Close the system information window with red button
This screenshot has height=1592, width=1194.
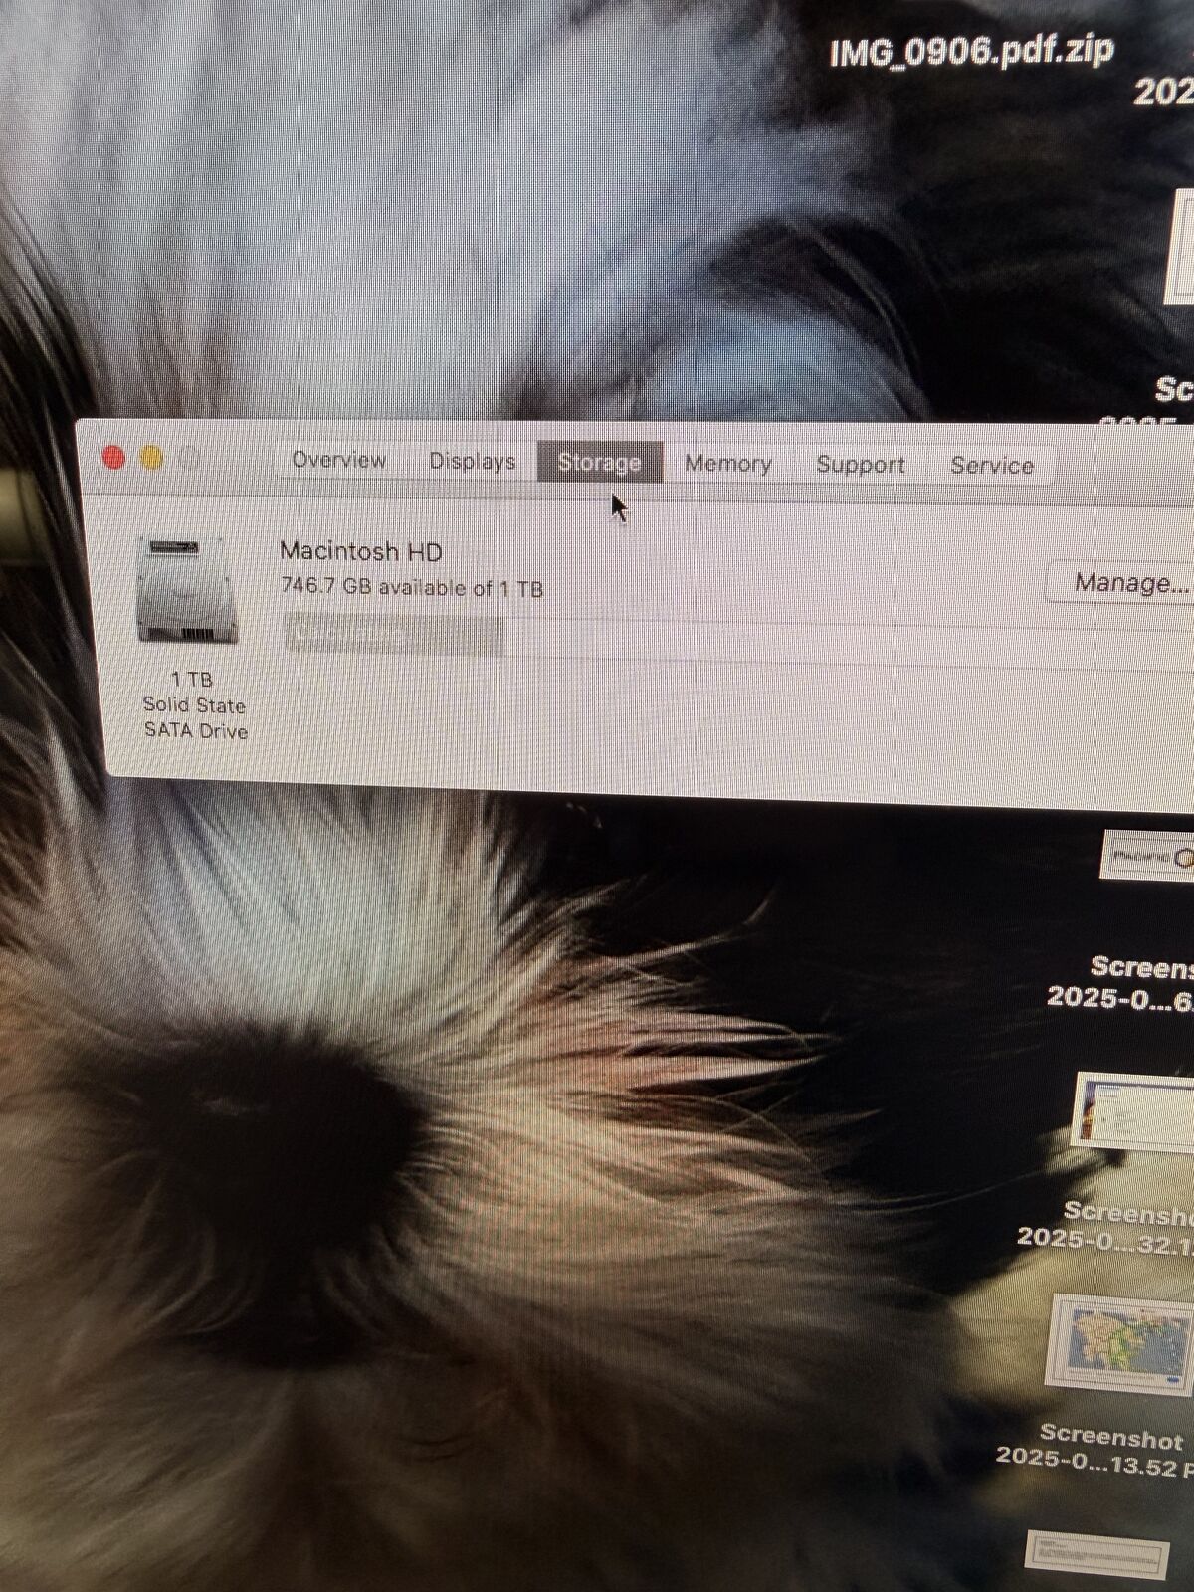114,458
